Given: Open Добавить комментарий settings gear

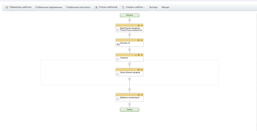Looking at the screenshot, I should tap(139, 95).
